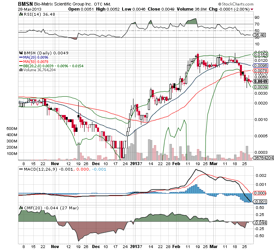Click the -0.001 tag on the MACD axis
The image size is (274, 250).
(x=260, y=201)
